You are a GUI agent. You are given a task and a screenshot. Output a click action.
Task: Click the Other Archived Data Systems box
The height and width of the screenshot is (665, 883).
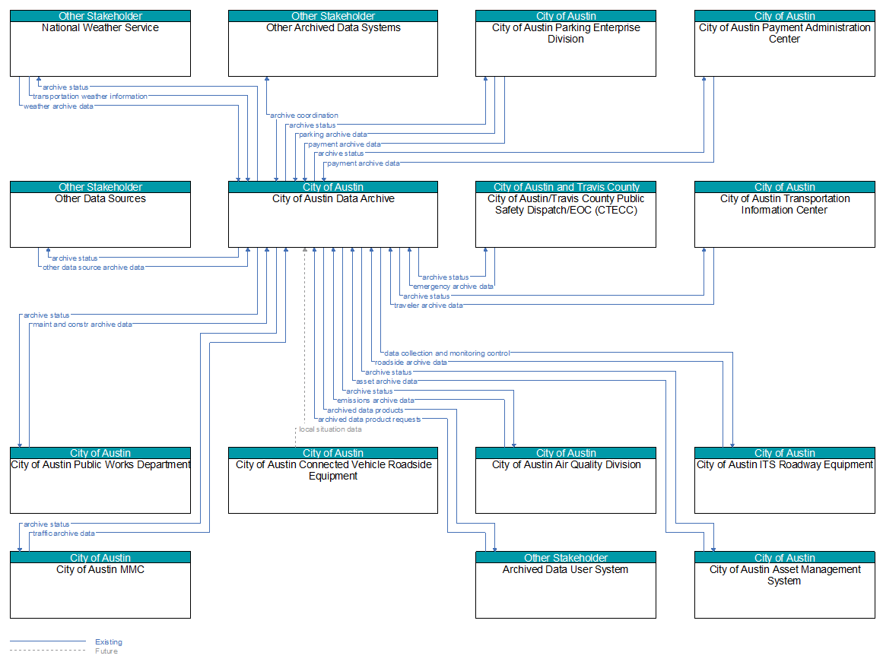[333, 43]
